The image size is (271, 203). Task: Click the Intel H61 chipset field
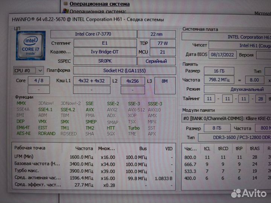click(240, 45)
